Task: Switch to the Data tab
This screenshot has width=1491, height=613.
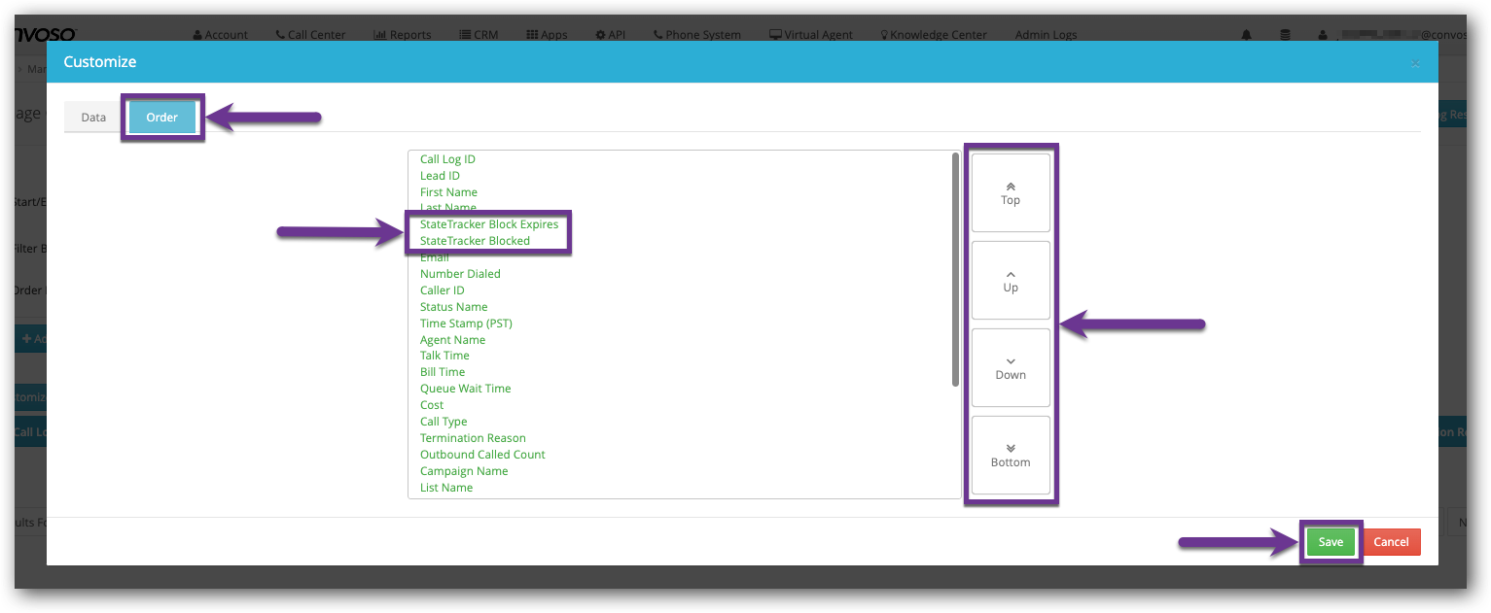Action: click(93, 118)
